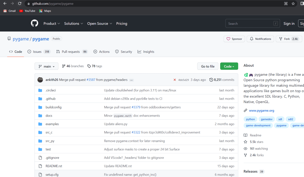The width and height of the screenshot is (304, 177).
Task: Open the Gmail bookmark
Action: pos(10,11)
